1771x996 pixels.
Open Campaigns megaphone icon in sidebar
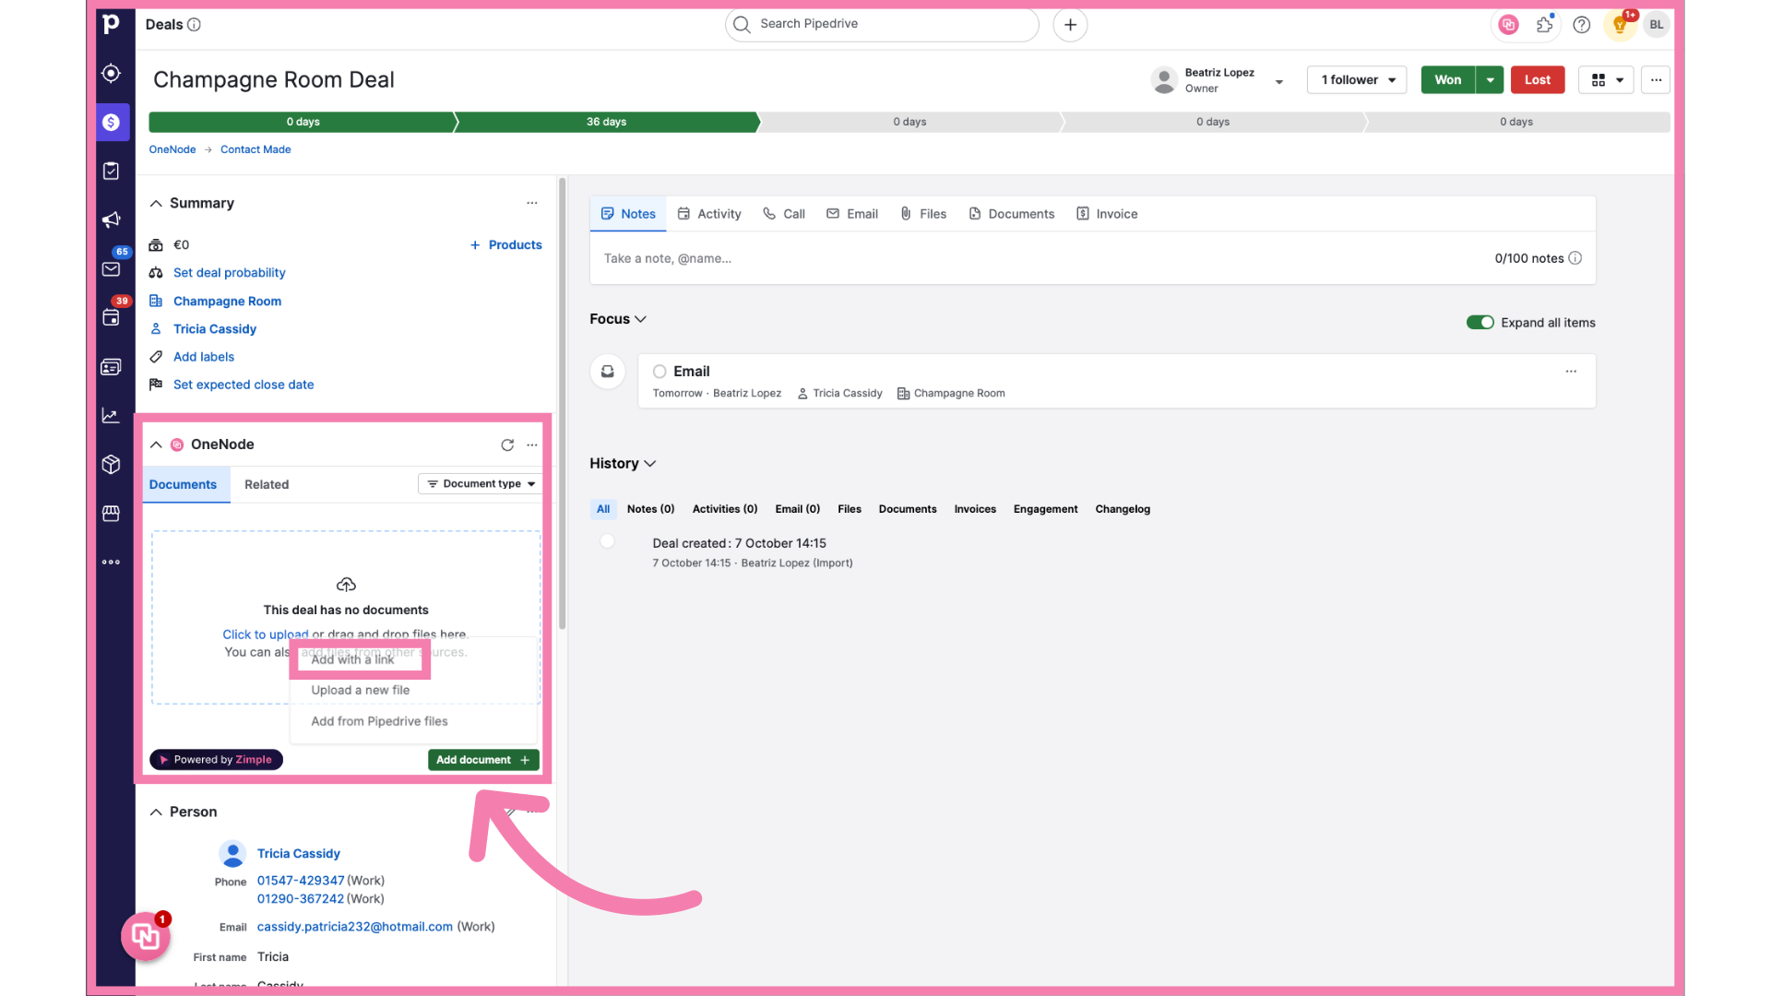111,219
